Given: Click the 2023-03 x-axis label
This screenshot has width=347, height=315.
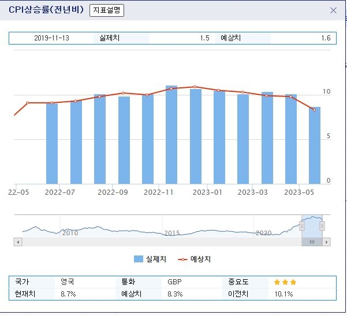Looking at the screenshot, I should [x=253, y=192].
